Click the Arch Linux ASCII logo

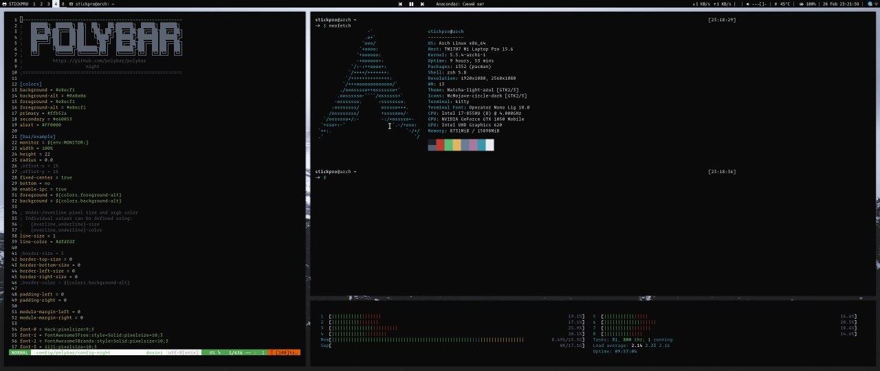pyautogui.click(x=368, y=84)
